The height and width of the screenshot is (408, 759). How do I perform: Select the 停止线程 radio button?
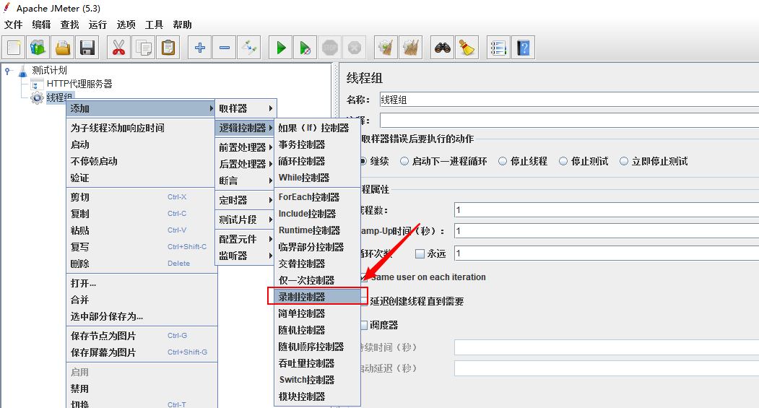503,161
